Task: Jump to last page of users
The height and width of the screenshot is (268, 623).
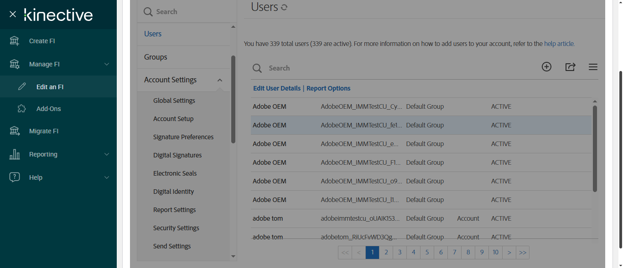Action: [523, 253]
